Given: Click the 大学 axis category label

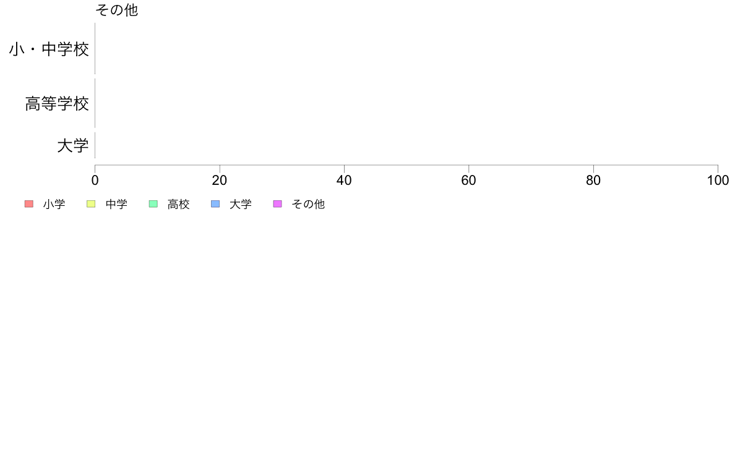Looking at the screenshot, I should coord(72,146).
